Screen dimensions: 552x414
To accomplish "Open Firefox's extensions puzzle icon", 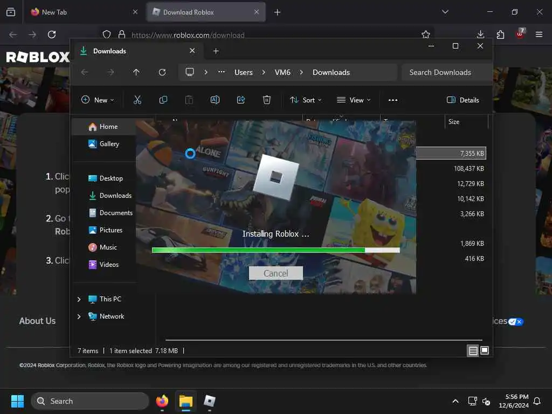I will click(500, 34).
